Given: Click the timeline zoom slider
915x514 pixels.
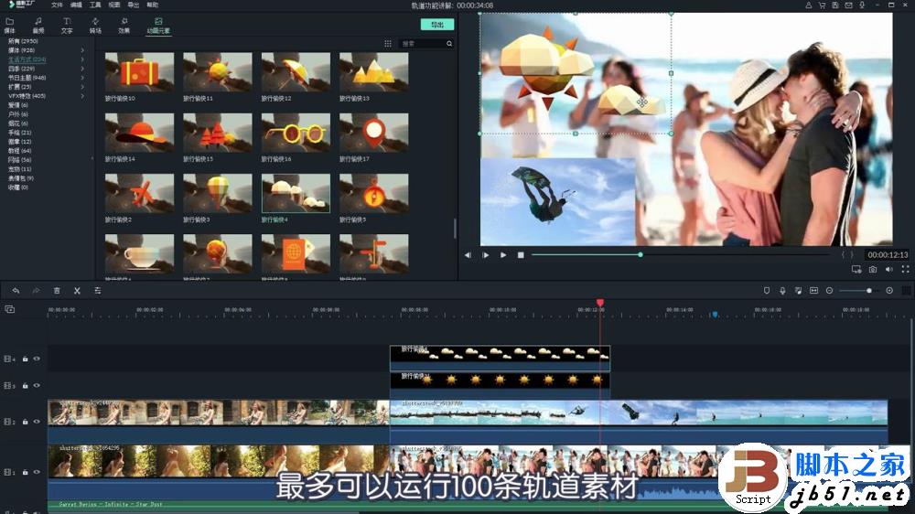Looking at the screenshot, I should pyautogui.click(x=859, y=291).
